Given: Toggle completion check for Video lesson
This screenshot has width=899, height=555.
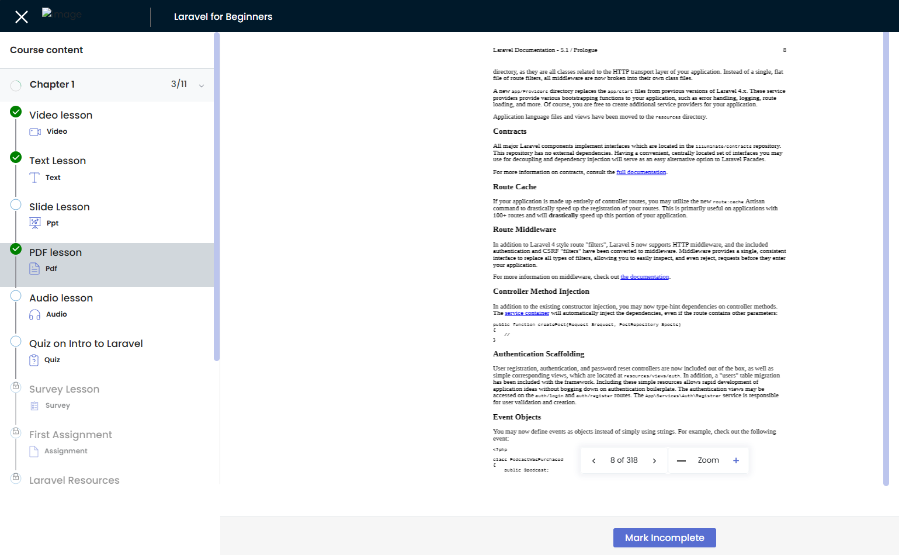Looking at the screenshot, I should coord(16,112).
